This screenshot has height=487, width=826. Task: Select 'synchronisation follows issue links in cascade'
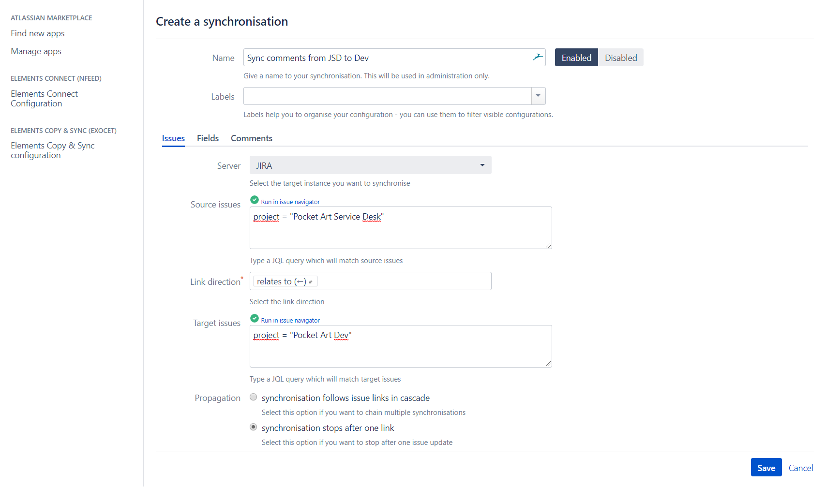[x=253, y=397]
